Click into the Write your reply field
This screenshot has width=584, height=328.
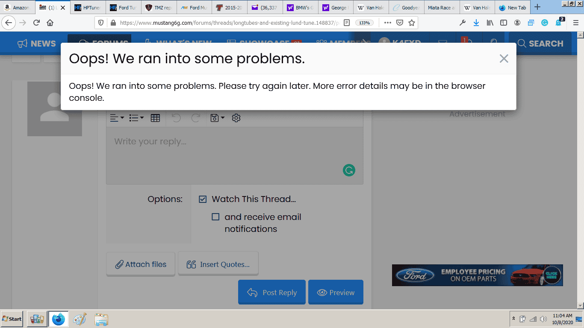(x=235, y=155)
